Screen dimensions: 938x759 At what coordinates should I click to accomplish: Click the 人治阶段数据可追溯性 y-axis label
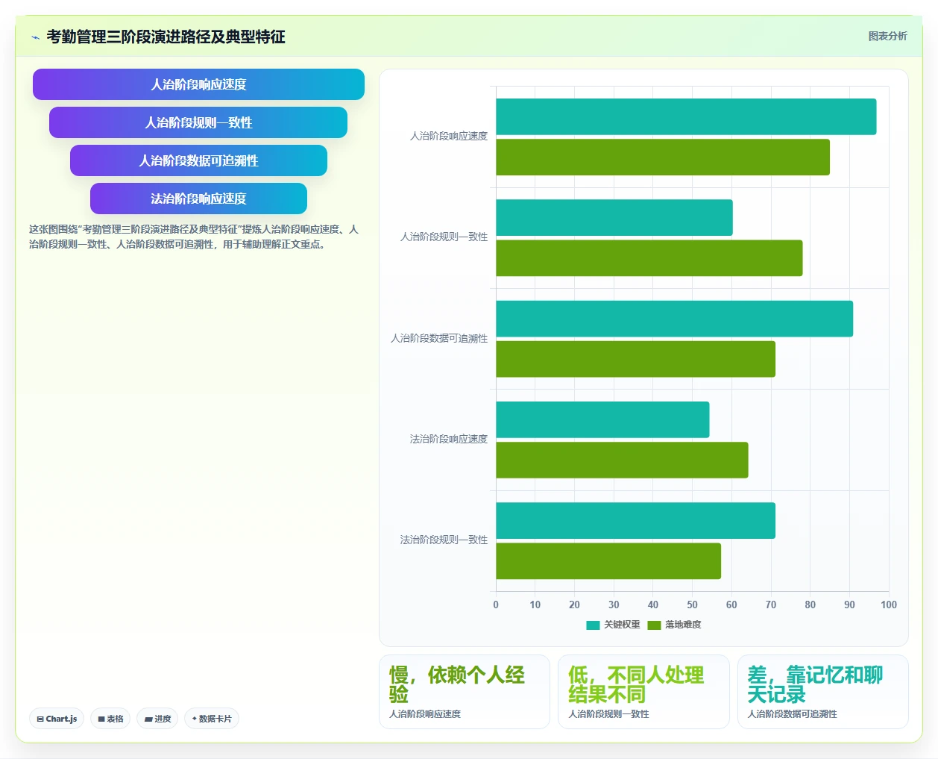[x=439, y=338]
